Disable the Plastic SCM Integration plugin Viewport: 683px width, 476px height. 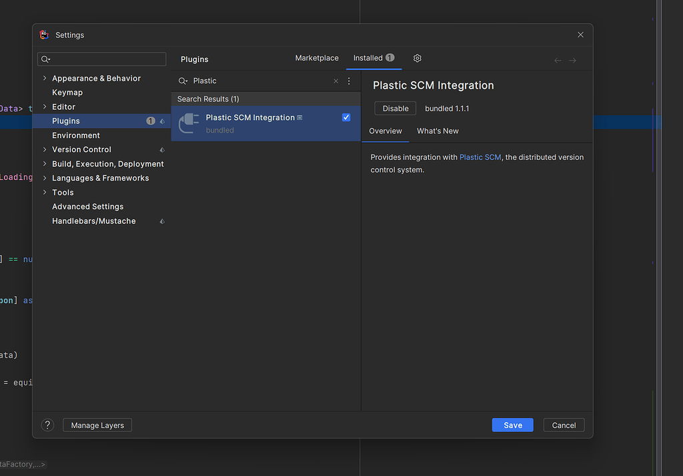396,107
